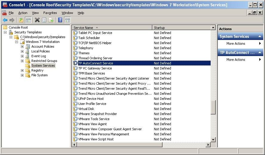Click the Account Policies node icon
Screen dimensions: 265x155
coord(28,46)
